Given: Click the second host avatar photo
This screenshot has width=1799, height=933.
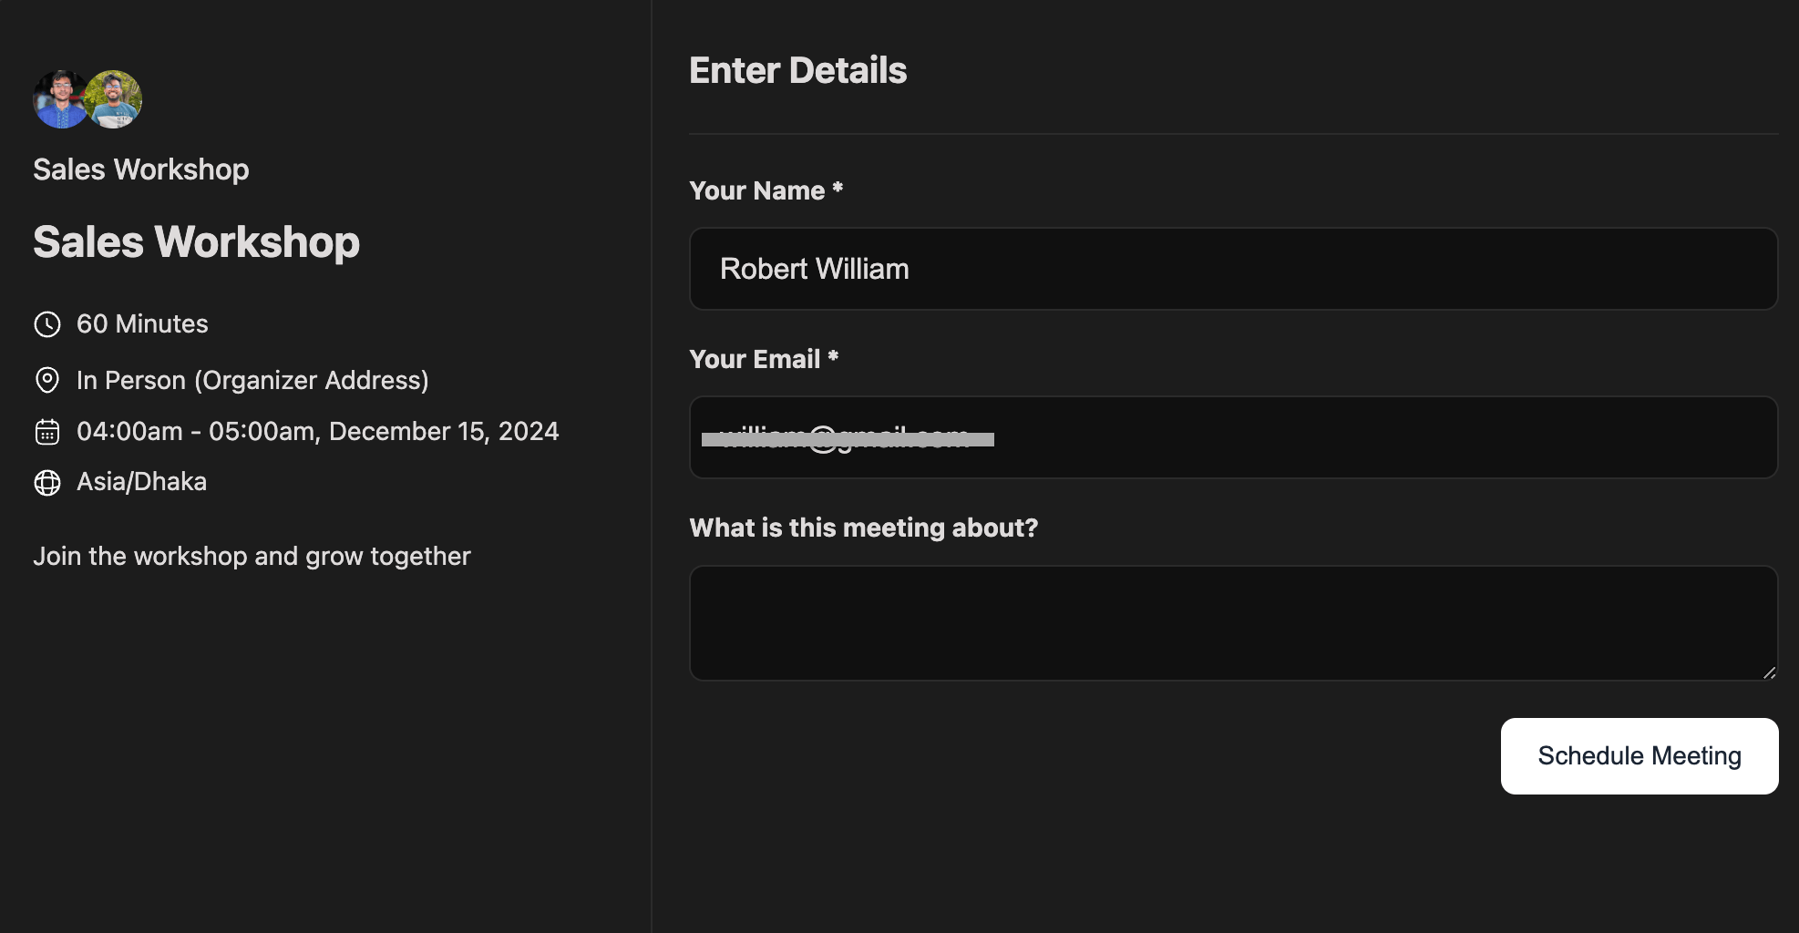Looking at the screenshot, I should 115,99.
